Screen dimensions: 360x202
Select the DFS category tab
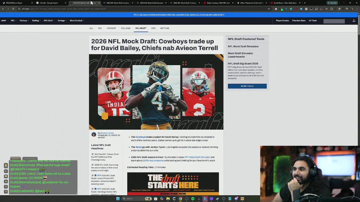[153, 28]
